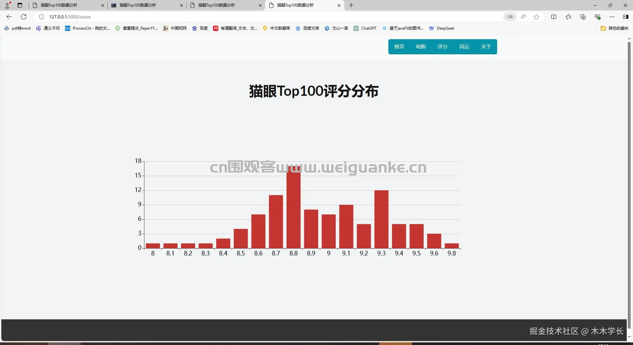Viewport: 633px width, 345px height.
Task: Open the 有道翻译 bookmark
Action: pyautogui.click(x=235, y=28)
